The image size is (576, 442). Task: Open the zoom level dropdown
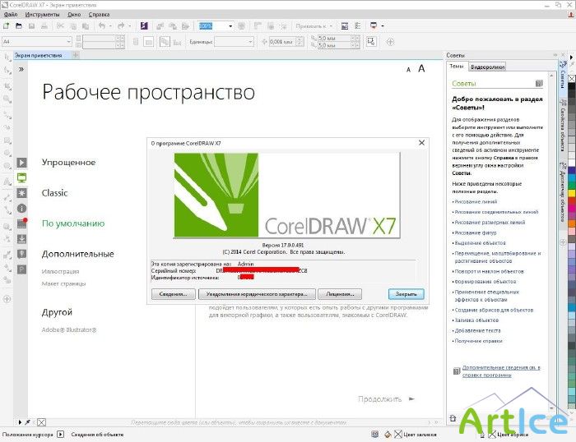(230, 26)
